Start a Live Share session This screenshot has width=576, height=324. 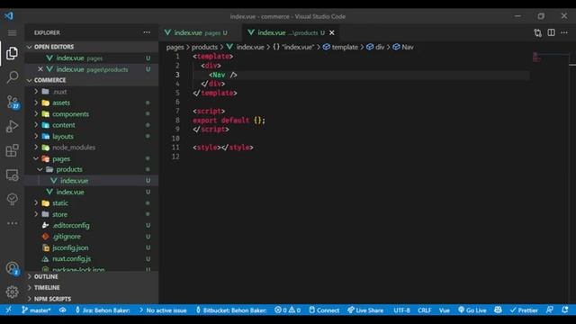point(365,310)
